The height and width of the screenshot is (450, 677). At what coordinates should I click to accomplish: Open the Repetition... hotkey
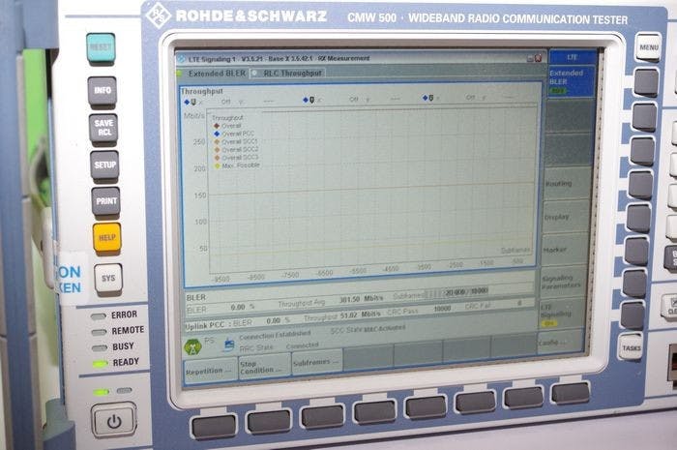210,370
